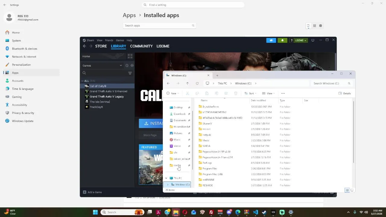The image size is (386, 217).
Task: Click the Add a Game button
Action: (92, 192)
